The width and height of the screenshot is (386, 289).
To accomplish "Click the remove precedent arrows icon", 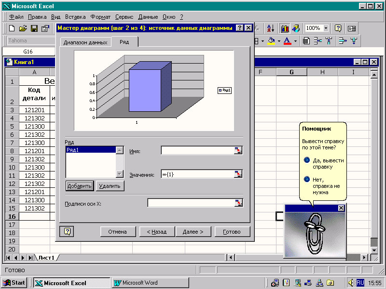I will coord(329,41).
